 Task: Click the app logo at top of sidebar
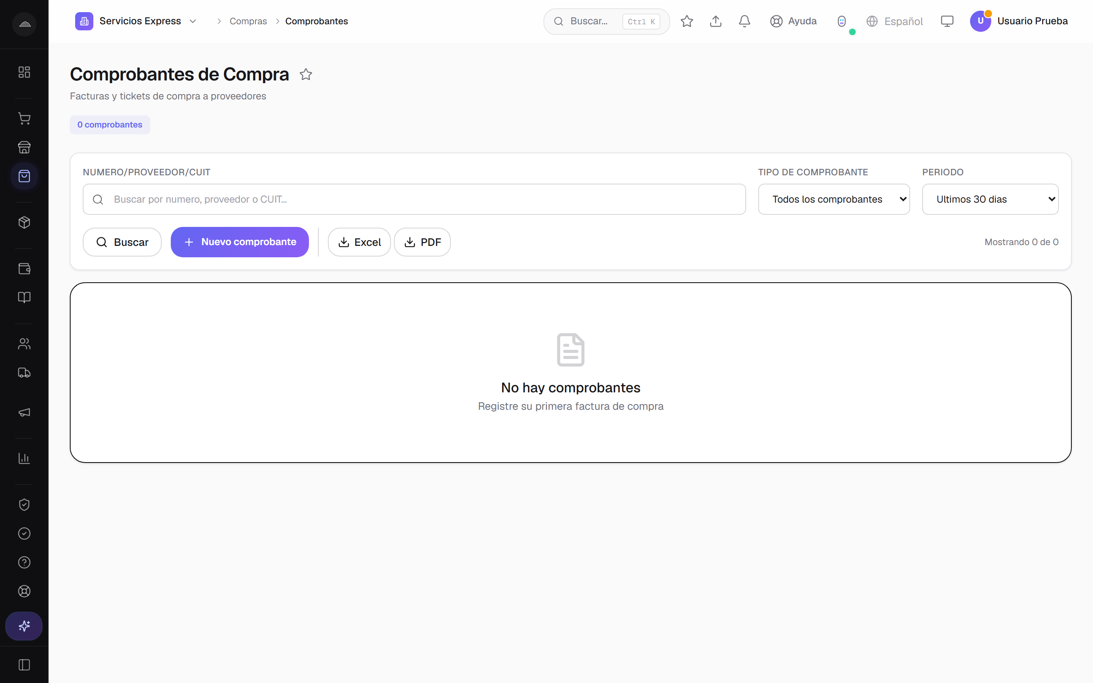tap(24, 24)
